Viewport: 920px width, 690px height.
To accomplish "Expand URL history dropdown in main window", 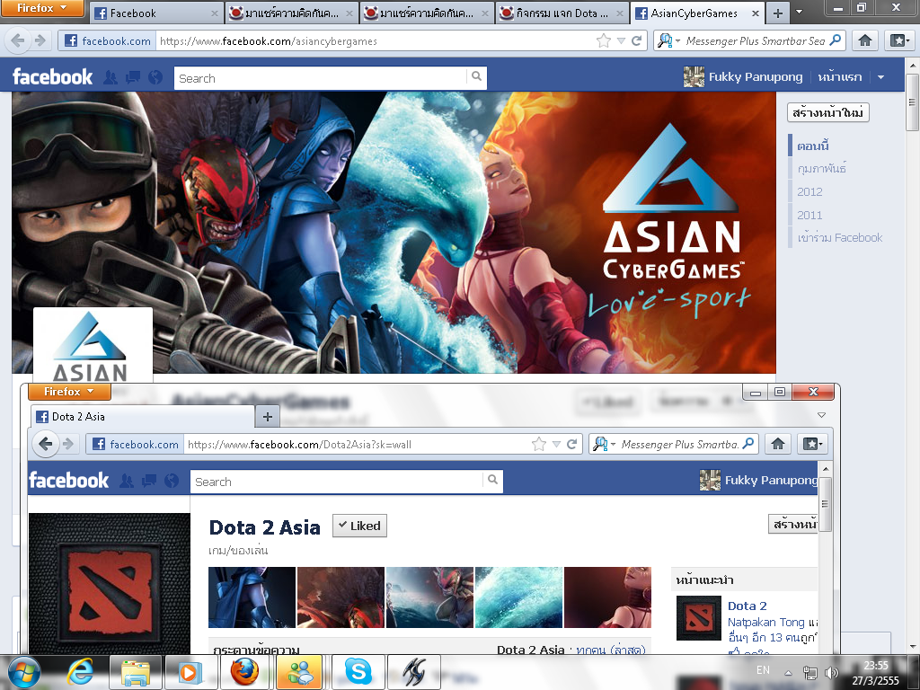I will (622, 40).
